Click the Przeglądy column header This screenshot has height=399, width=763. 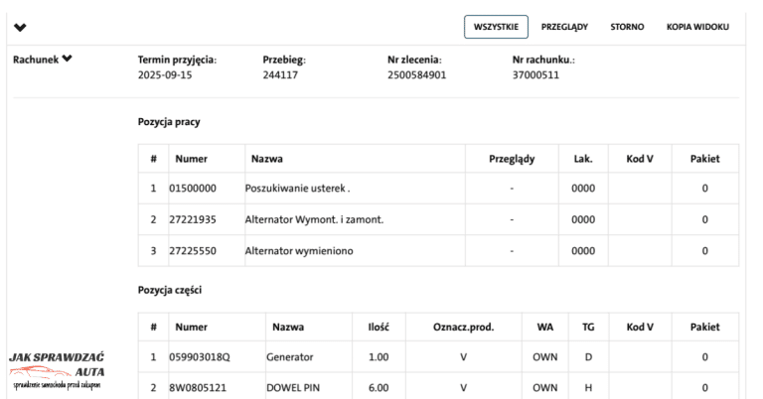point(513,158)
